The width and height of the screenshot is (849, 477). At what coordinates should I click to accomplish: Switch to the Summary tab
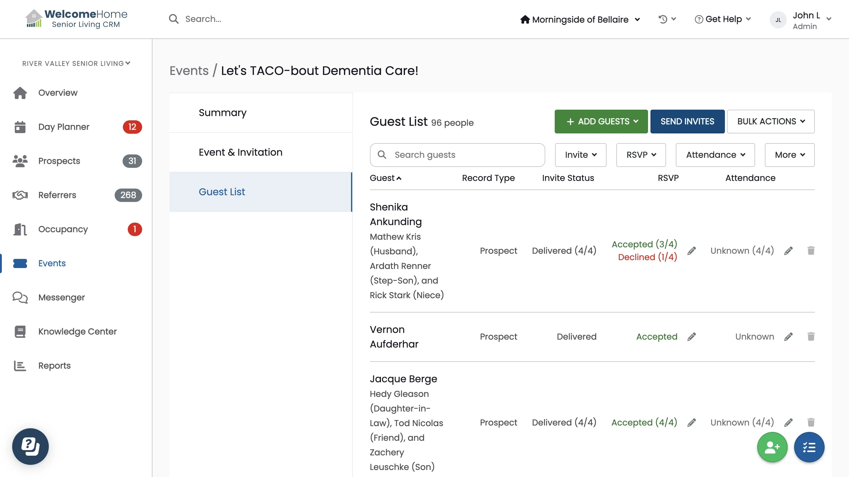pyautogui.click(x=223, y=113)
